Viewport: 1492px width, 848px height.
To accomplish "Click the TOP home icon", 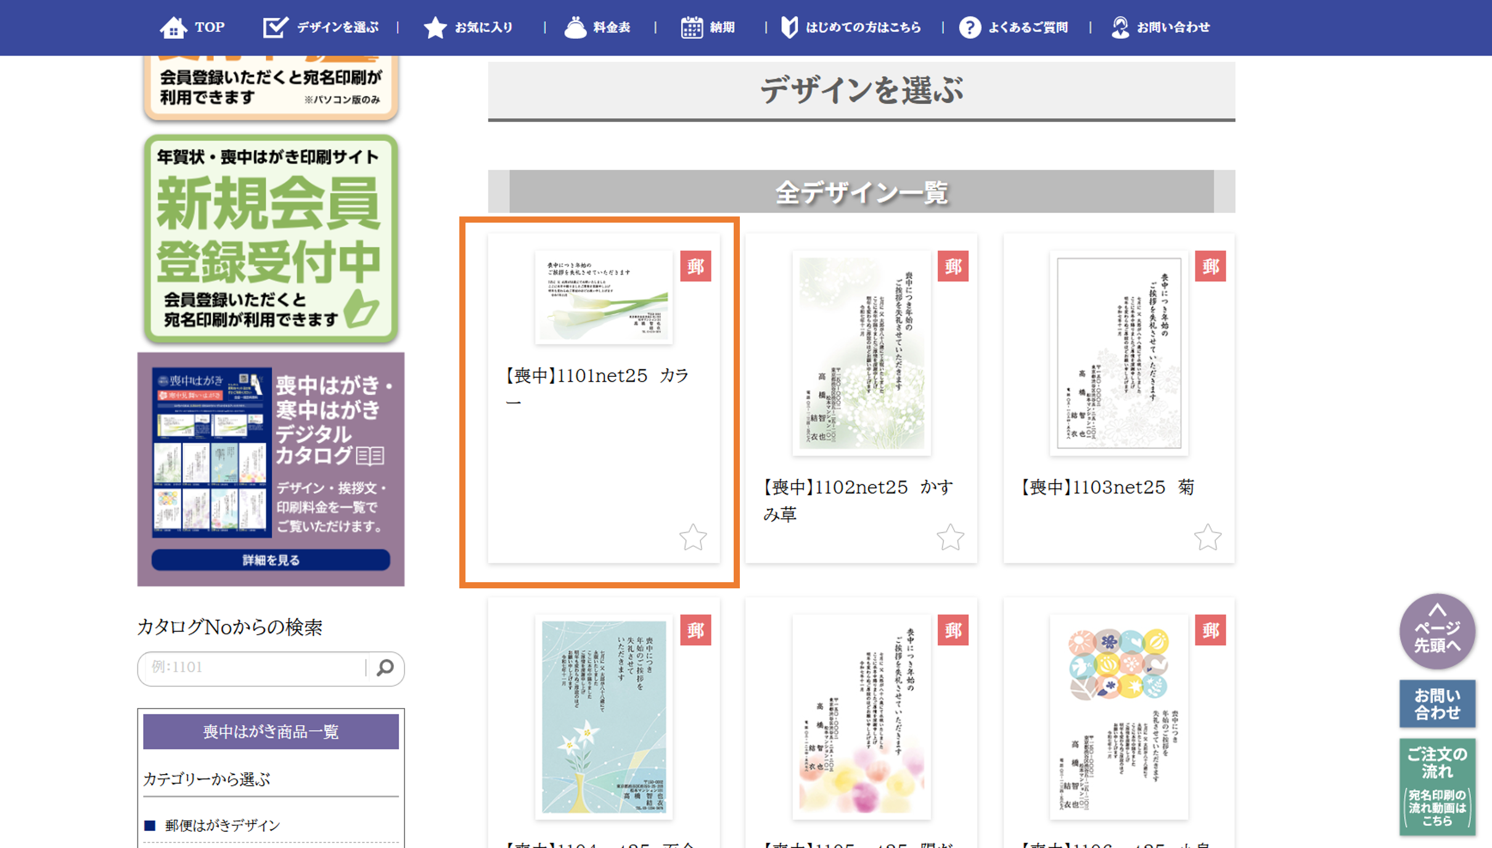I will click(173, 27).
